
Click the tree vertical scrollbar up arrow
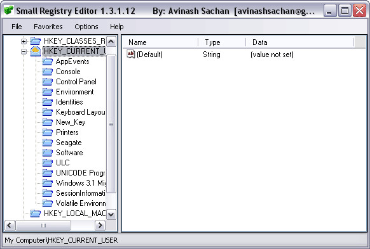click(111, 42)
